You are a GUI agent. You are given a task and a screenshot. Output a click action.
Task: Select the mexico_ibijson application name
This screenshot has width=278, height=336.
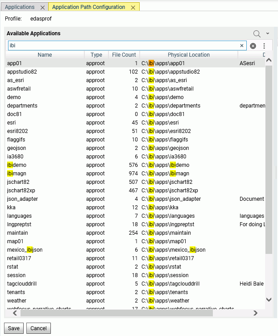[25, 250]
